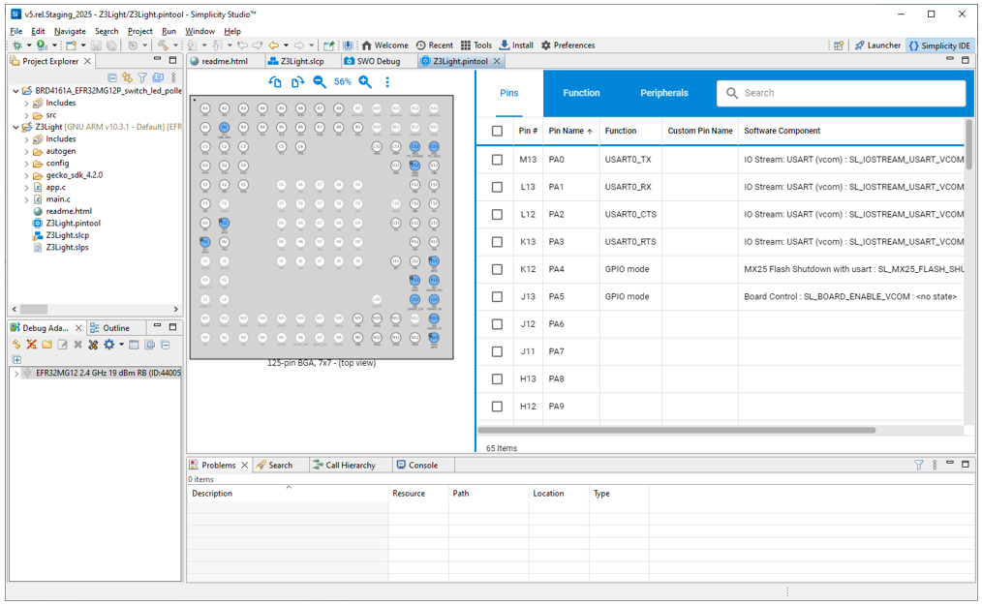Check the PA0 USART0_TX pin row
982x605 pixels.
pos(497,160)
